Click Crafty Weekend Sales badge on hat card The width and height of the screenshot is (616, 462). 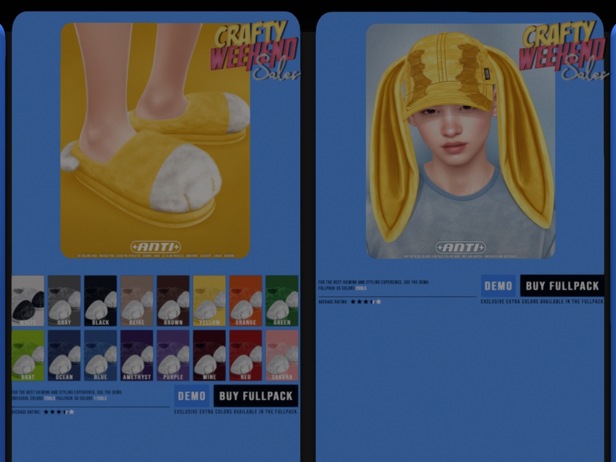[x=564, y=51]
